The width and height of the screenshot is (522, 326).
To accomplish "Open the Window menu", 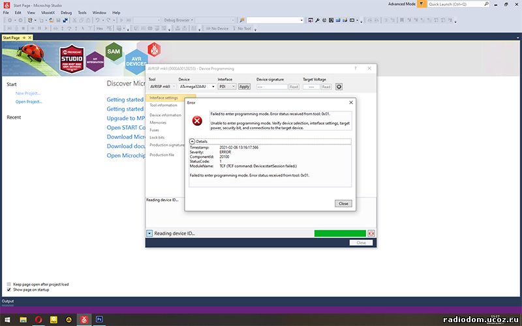I will (x=99, y=12).
